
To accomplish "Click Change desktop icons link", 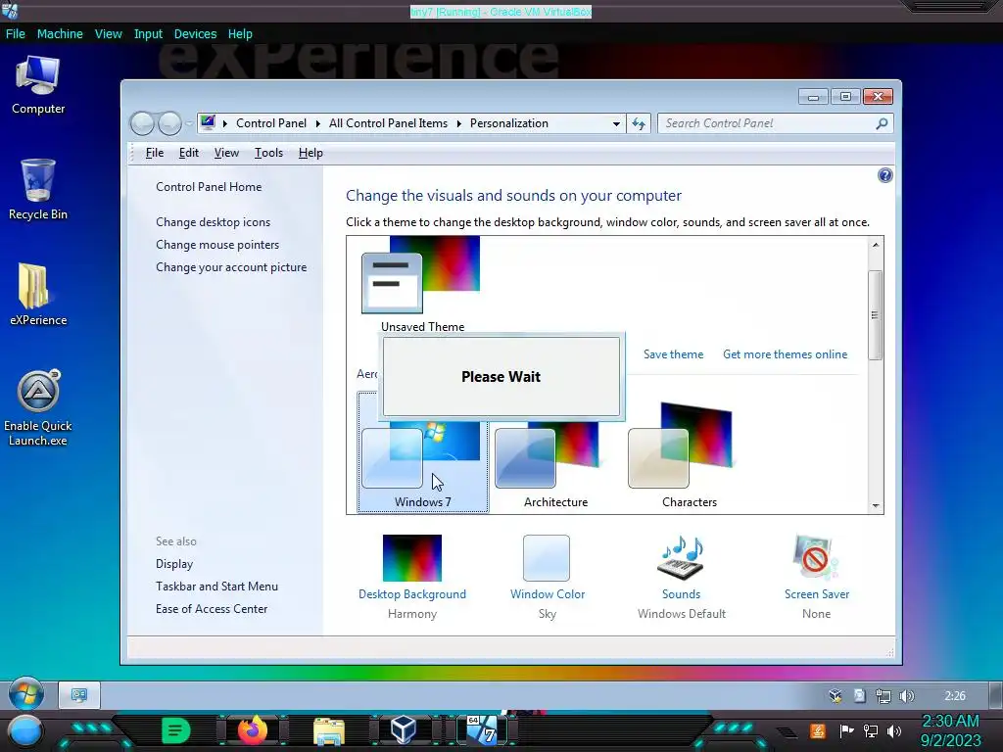I will (213, 222).
